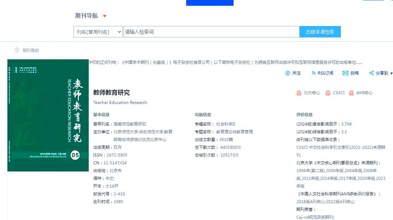This screenshot has height=220, width=393.
Task: Click the journal title 教师教育研究
Action: (112, 93)
